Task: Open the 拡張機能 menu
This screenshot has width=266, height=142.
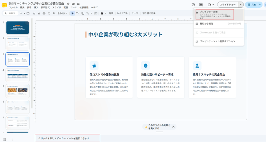Action: [84, 7]
